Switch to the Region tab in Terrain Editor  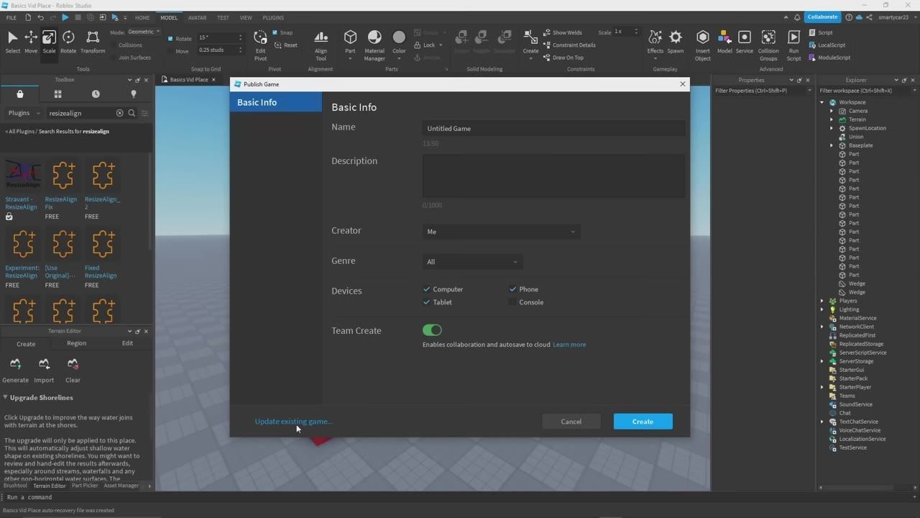(x=76, y=343)
